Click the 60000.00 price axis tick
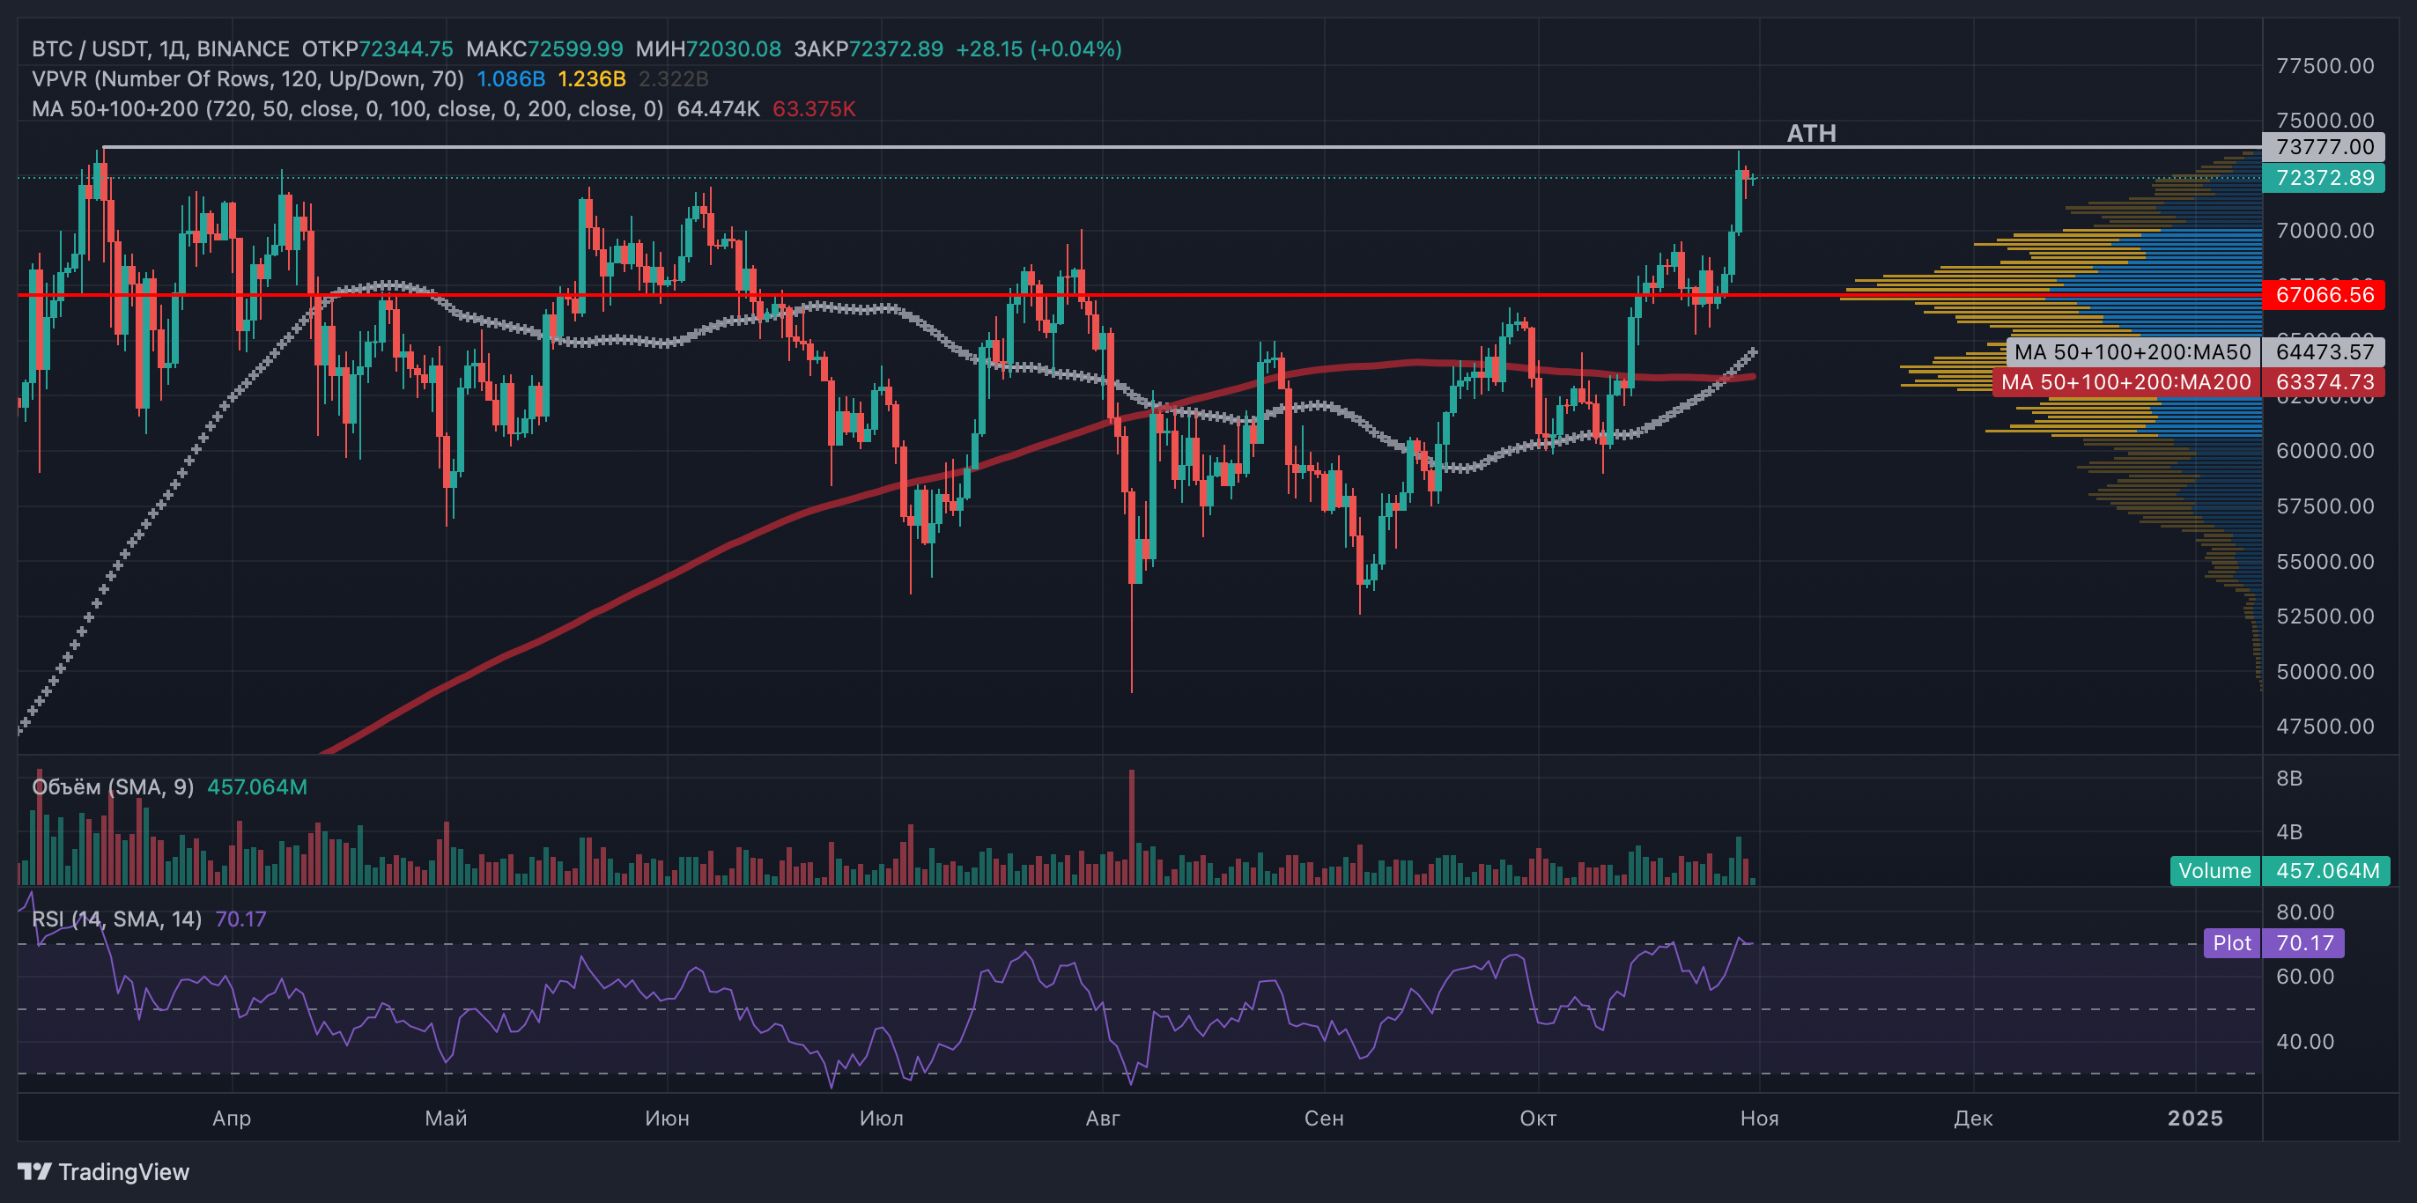This screenshot has height=1203, width=2417. 2325,450
